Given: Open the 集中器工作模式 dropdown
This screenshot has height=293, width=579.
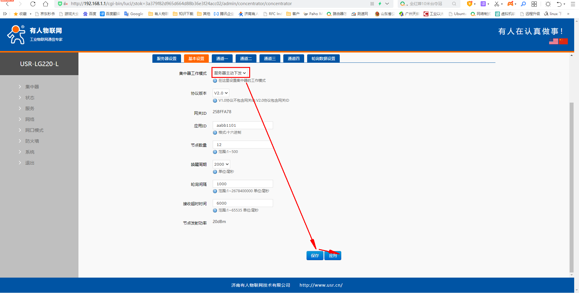Looking at the screenshot, I should pos(230,73).
